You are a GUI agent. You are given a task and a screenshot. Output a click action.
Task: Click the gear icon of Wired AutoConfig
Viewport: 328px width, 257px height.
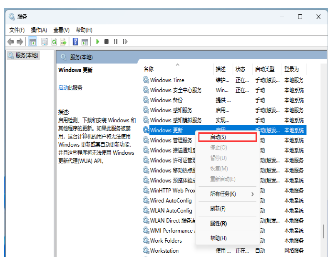(x=146, y=200)
